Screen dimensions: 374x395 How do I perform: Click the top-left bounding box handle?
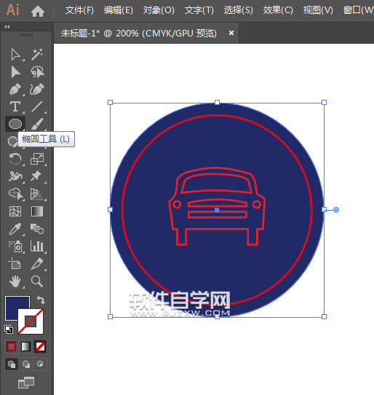point(110,102)
